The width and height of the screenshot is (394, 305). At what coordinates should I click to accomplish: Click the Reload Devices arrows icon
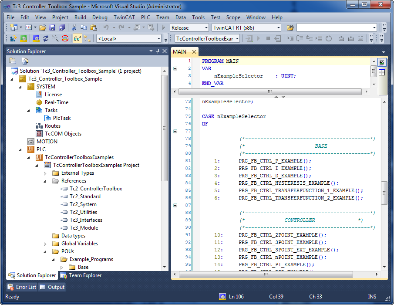(x=46, y=38)
